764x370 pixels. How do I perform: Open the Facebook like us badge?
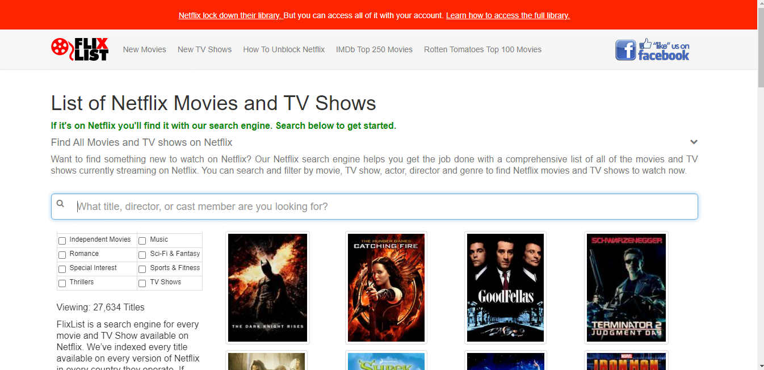click(x=653, y=49)
